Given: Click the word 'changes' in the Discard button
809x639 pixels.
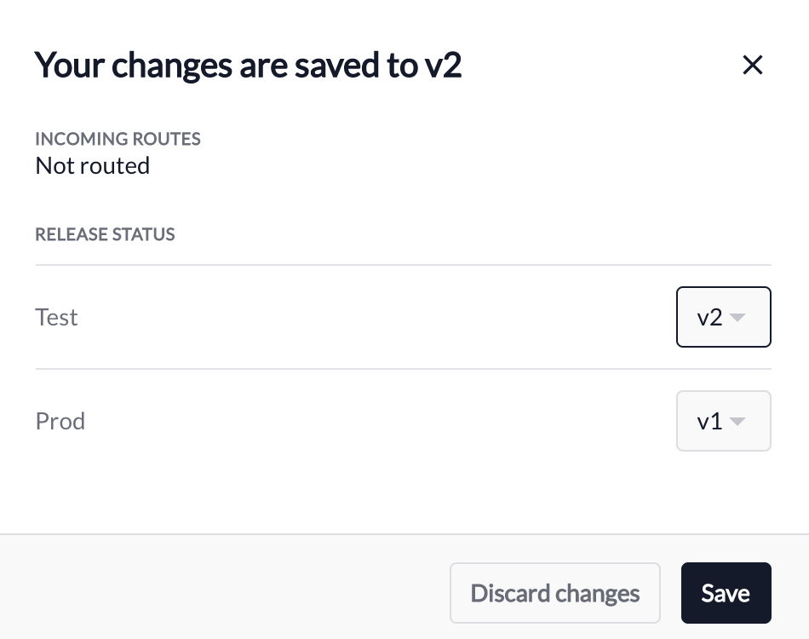Looking at the screenshot, I should (597, 593).
